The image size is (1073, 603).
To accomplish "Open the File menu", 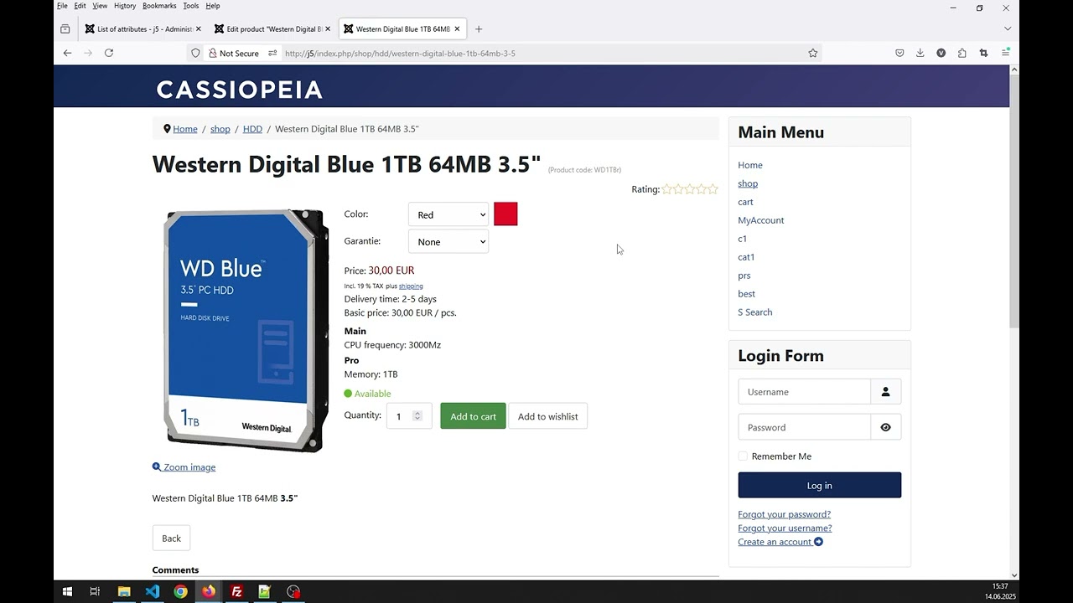I will (62, 6).
